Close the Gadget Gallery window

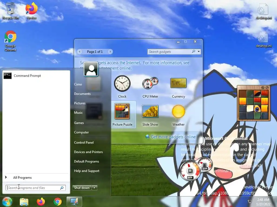coord(195,42)
